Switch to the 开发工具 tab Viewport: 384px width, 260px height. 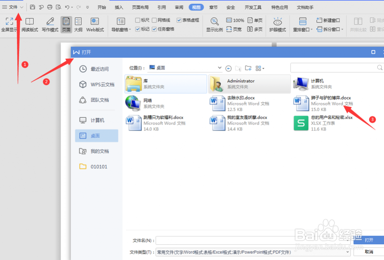tap(253, 7)
